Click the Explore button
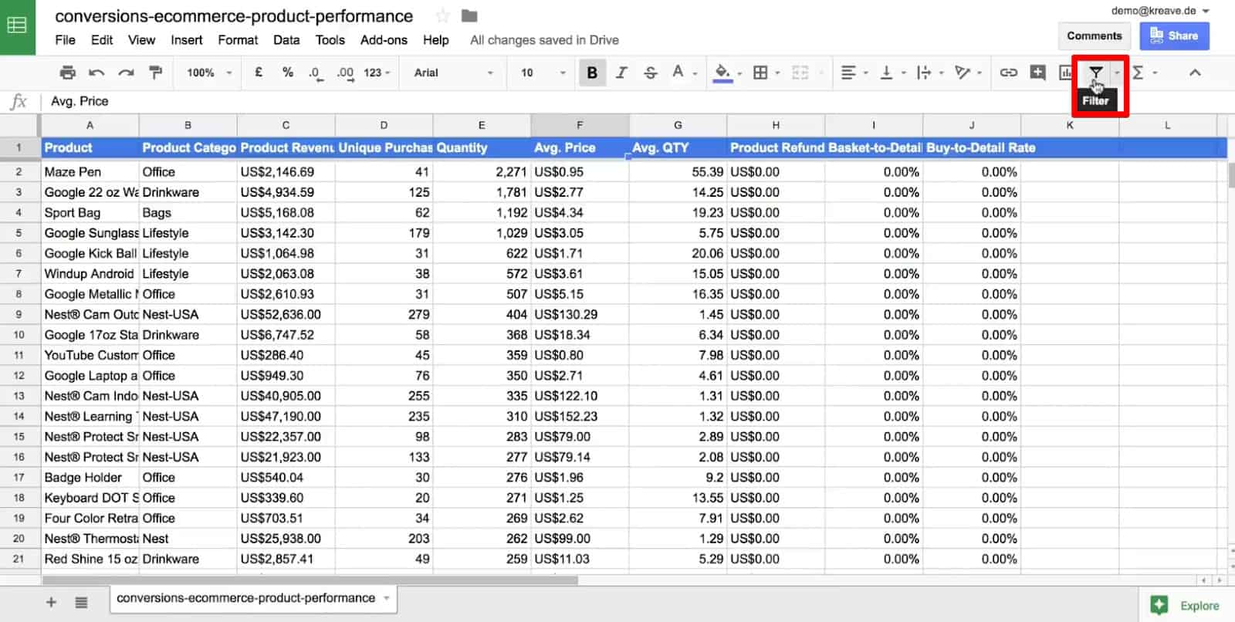Screen dimensions: 1235x622 [x=1186, y=606]
